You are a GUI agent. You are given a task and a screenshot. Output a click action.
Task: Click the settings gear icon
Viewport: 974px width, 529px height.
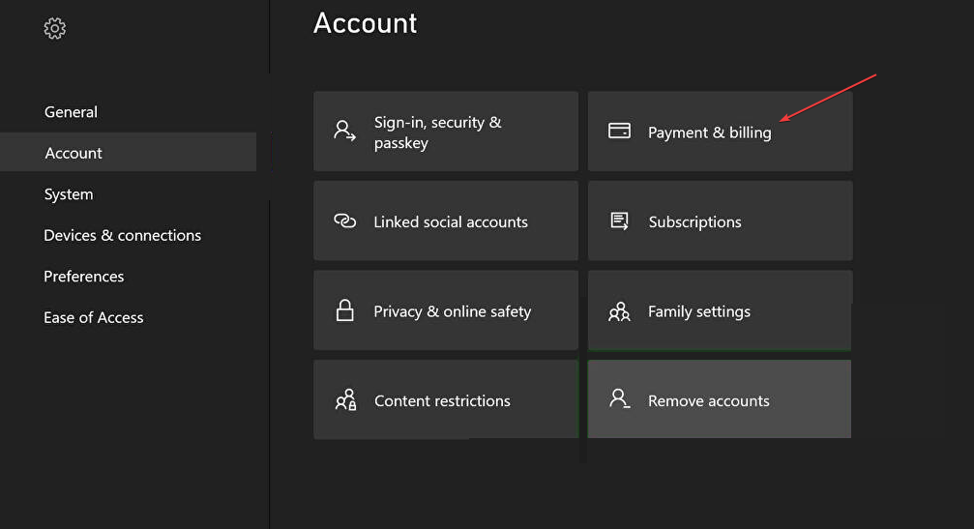pyautogui.click(x=55, y=29)
